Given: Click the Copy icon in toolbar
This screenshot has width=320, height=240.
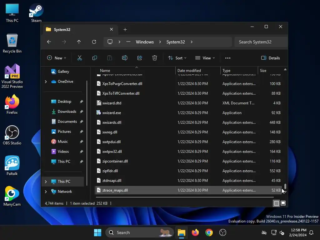Looking at the screenshot, I should tap(94, 58).
